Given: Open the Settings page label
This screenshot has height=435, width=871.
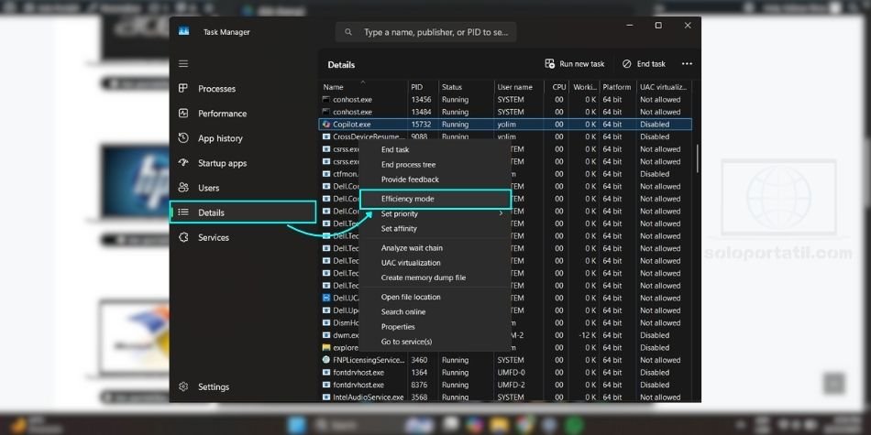Looking at the screenshot, I should 214,387.
